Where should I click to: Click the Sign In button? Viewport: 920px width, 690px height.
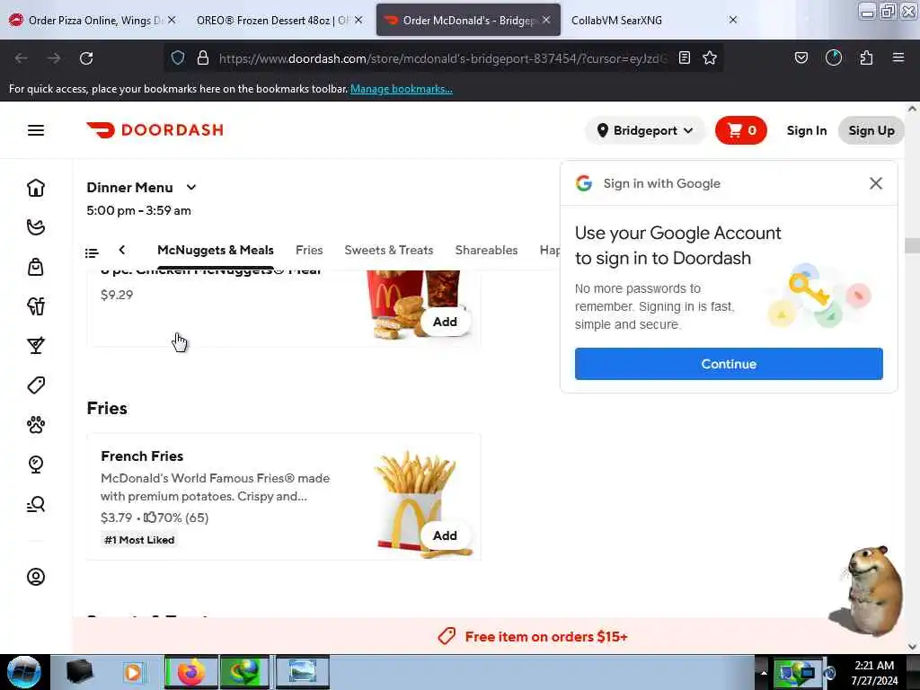807,130
